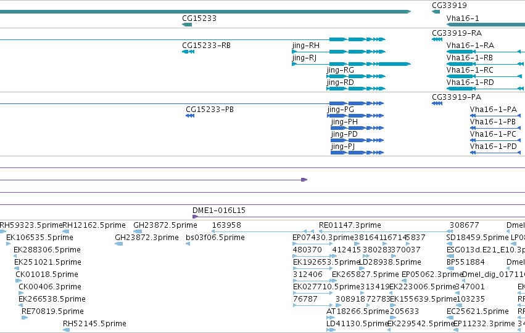Select transcript CG15233-RB

(206, 46)
